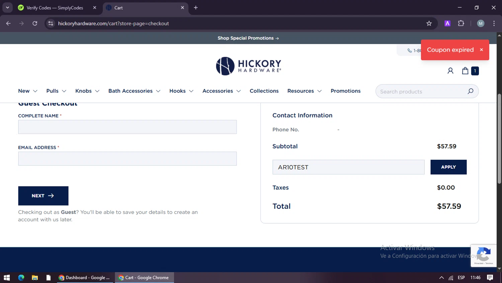This screenshot has width=502, height=283.
Task: Expand the Resources menu
Action: (x=305, y=91)
